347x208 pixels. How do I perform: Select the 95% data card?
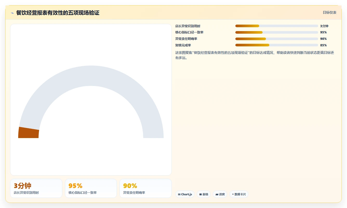pyautogui.click(x=91, y=188)
